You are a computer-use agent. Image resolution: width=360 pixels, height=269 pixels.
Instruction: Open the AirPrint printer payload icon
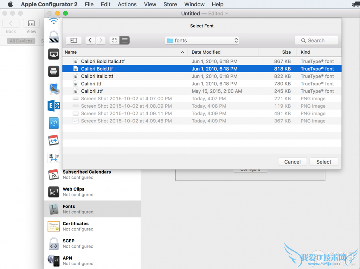tap(53, 72)
